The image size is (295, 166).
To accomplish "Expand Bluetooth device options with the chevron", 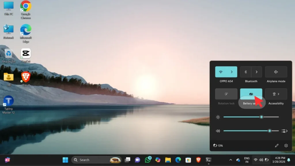I will pyautogui.click(x=256, y=72).
